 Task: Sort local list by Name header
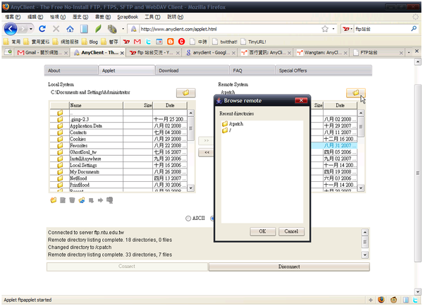96,105
